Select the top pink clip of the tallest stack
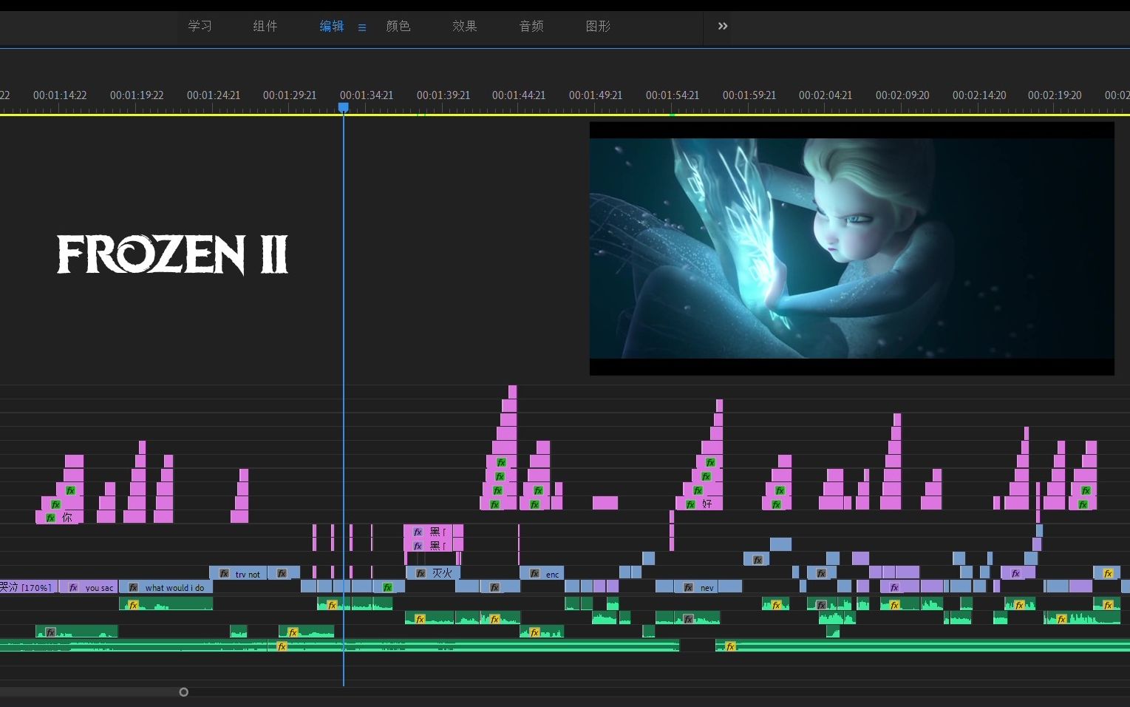 (513, 392)
